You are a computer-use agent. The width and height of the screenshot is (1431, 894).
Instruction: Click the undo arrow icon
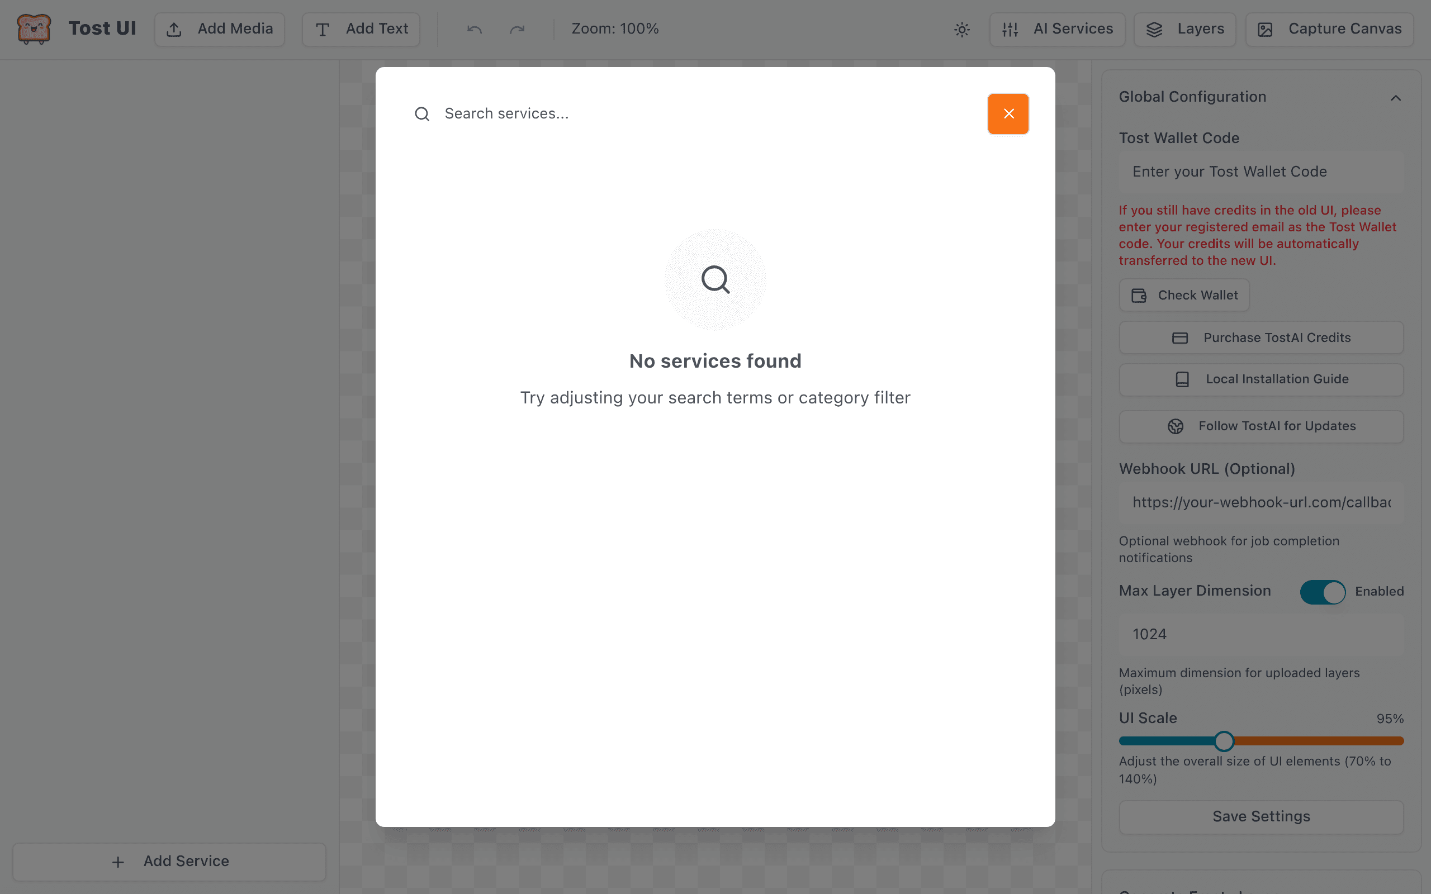pyautogui.click(x=474, y=29)
